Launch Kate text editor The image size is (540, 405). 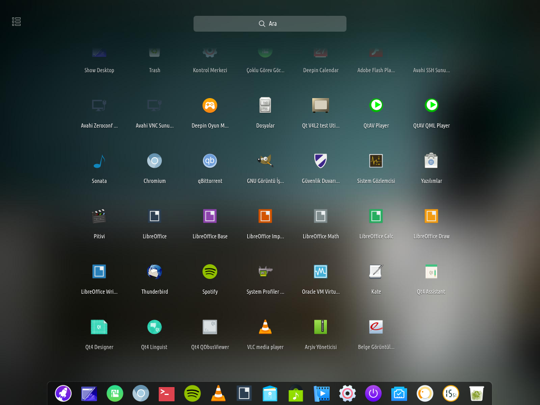(376, 272)
